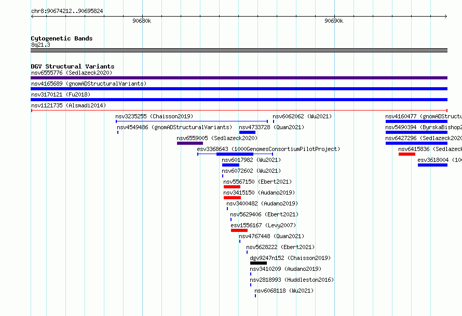Click thick blue esv3368643 center bar

pyautogui.click(x=235, y=154)
